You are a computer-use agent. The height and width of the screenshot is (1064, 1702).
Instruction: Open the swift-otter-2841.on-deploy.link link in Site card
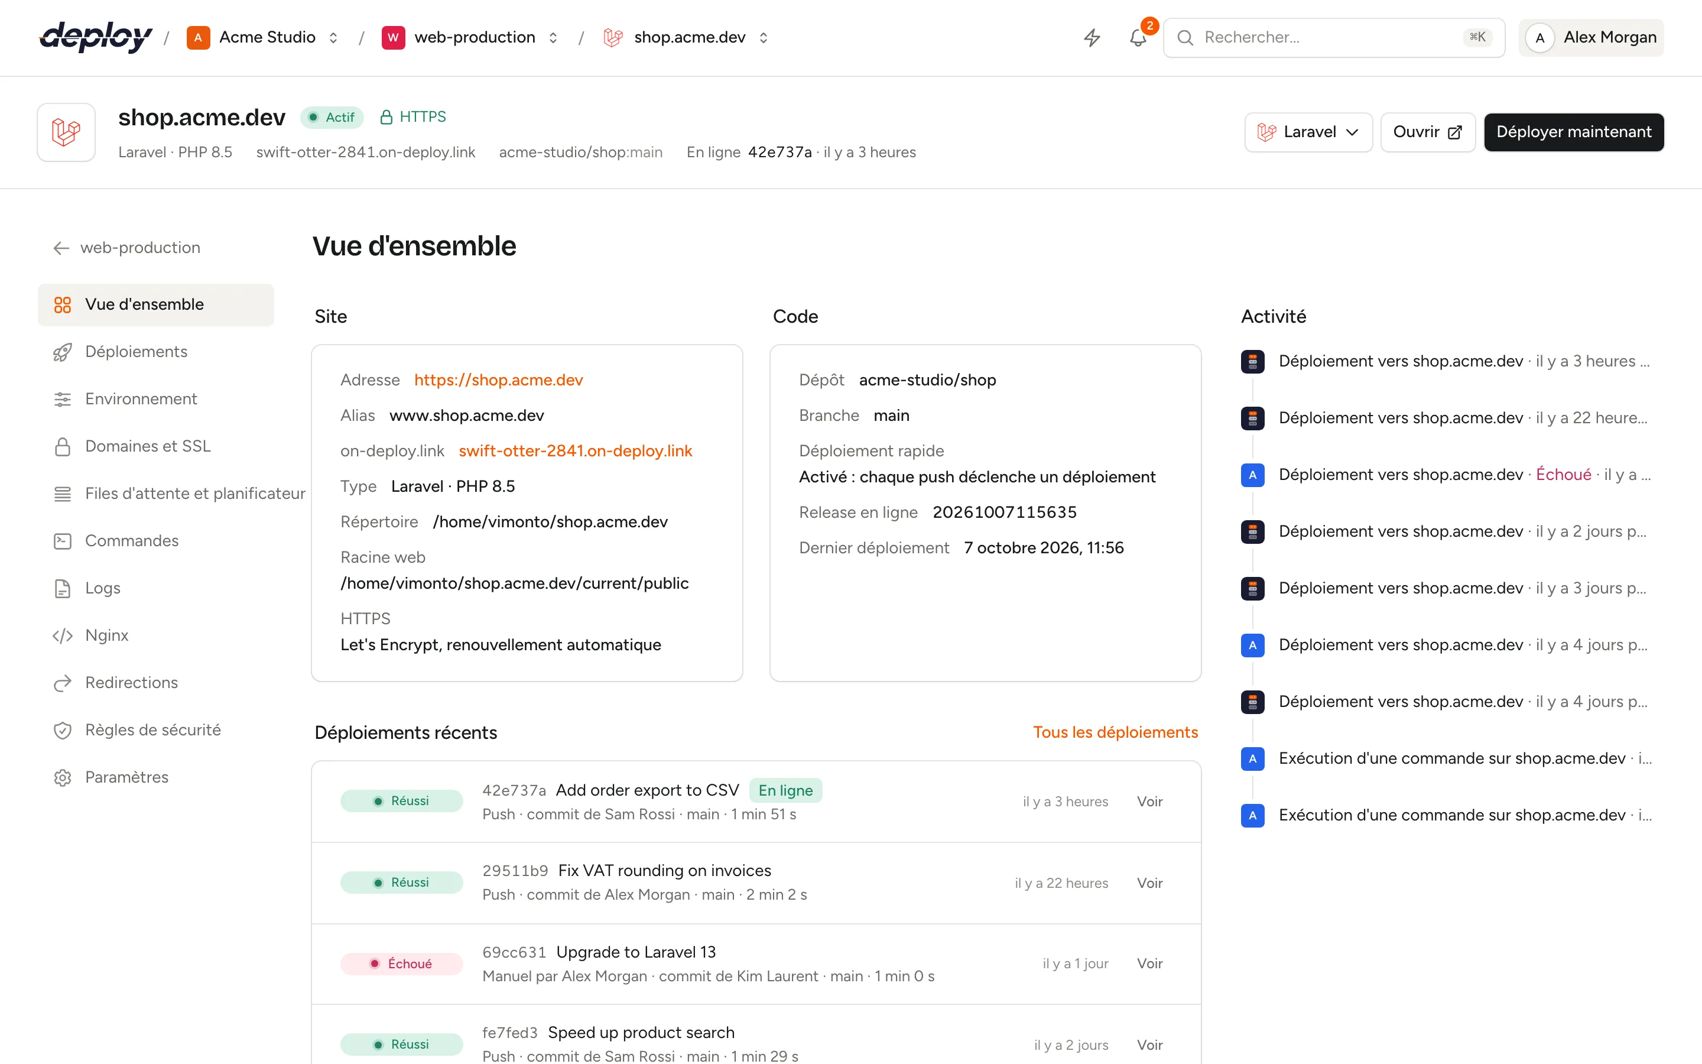coord(575,451)
